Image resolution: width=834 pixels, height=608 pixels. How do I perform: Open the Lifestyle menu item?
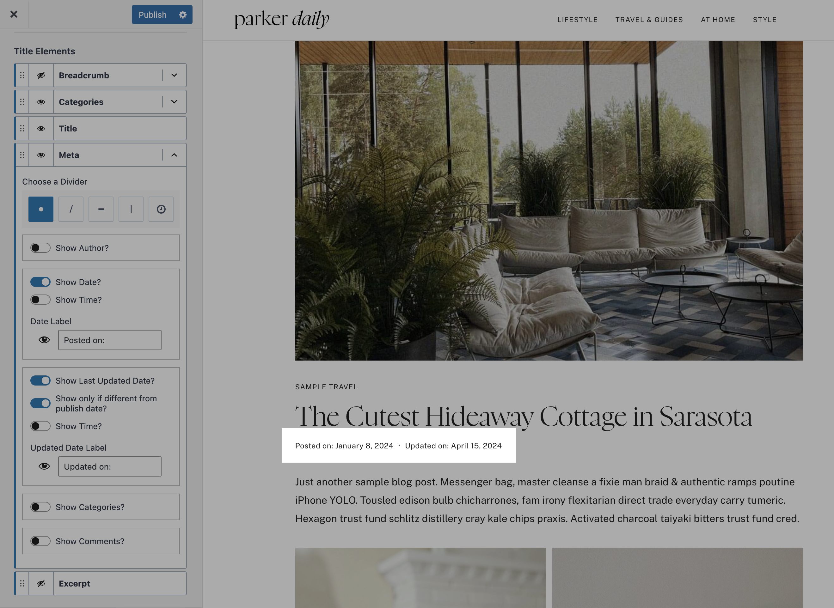click(577, 20)
